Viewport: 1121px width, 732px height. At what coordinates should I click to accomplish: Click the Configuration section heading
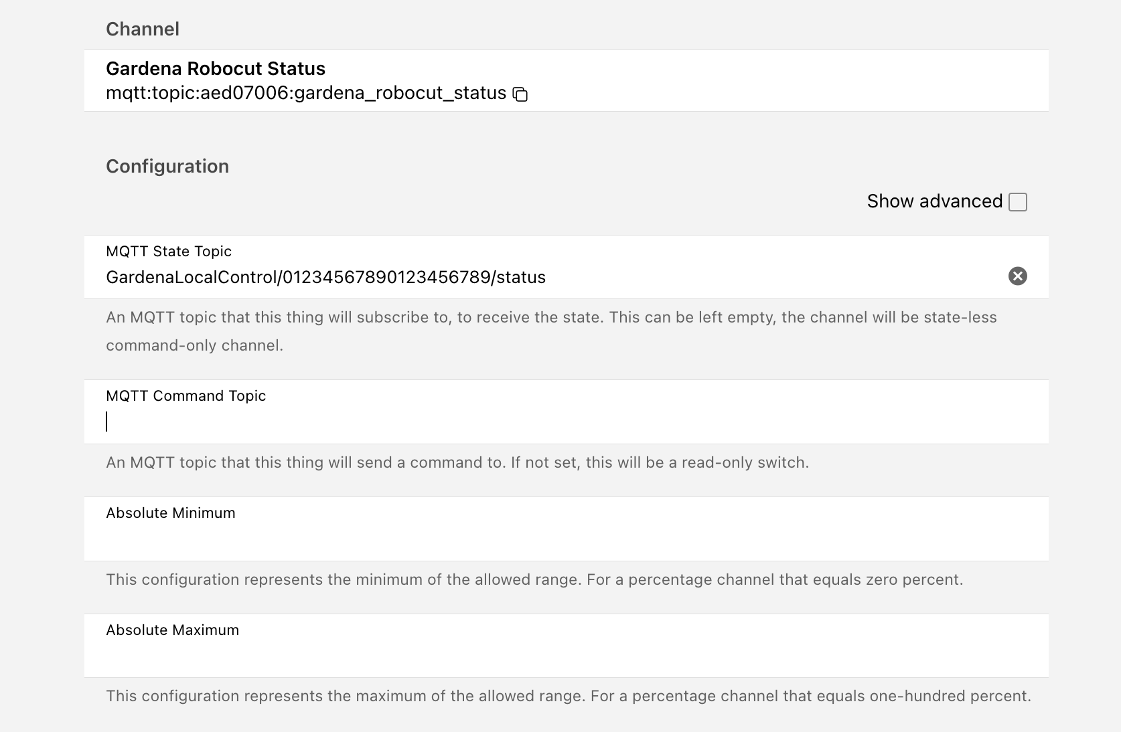167,166
